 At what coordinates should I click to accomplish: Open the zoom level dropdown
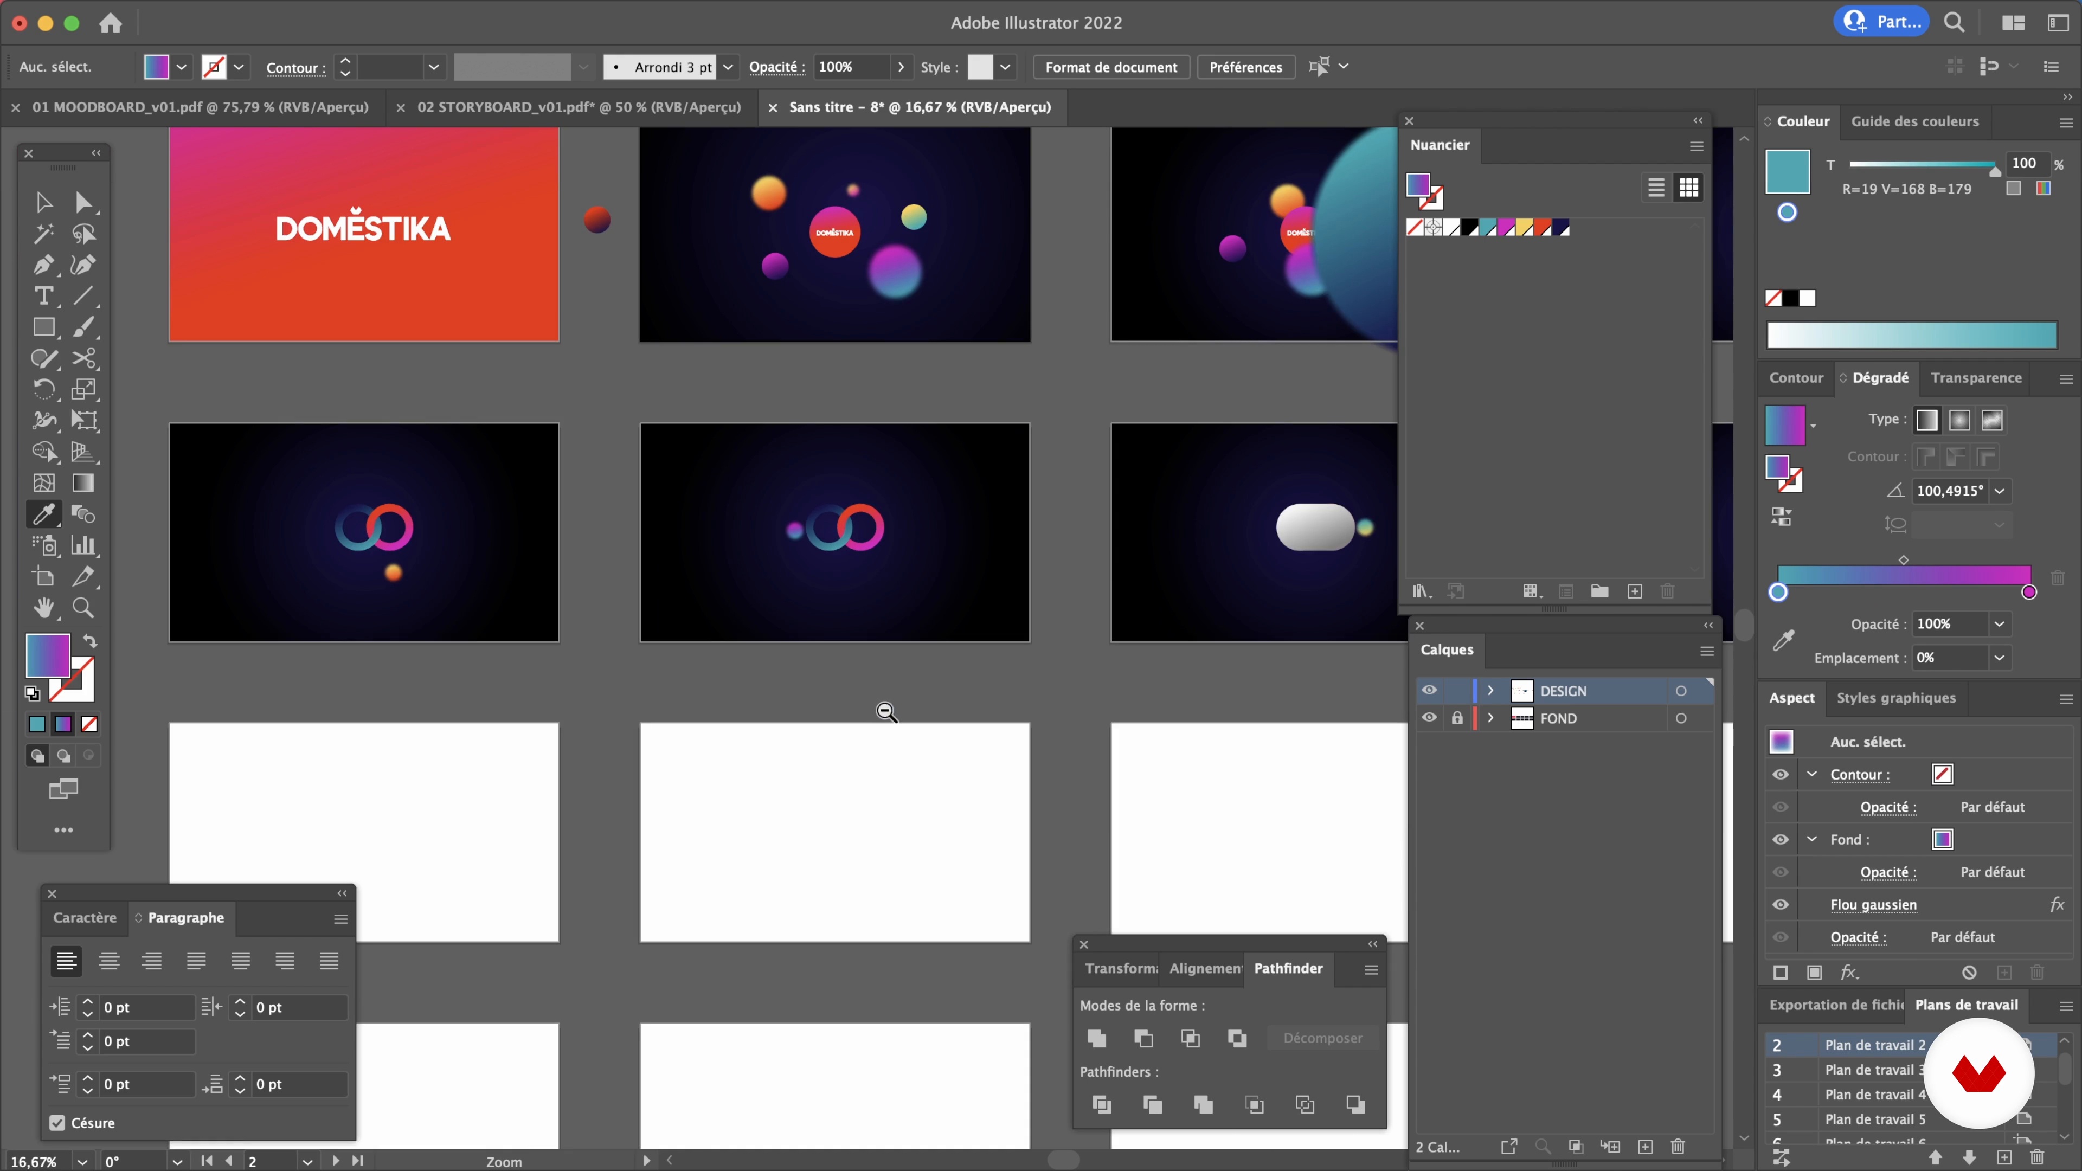pyautogui.click(x=82, y=1161)
